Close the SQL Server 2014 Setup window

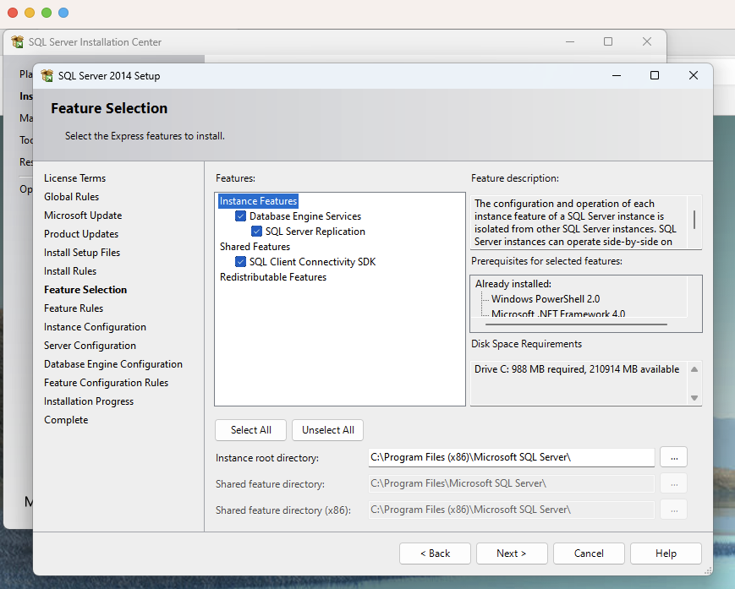(694, 75)
